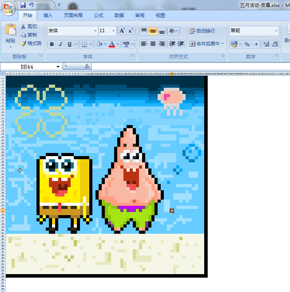290x292 pixels.
Task: Customize the Quick Access Toolbar
Action: click(x=59, y=5)
